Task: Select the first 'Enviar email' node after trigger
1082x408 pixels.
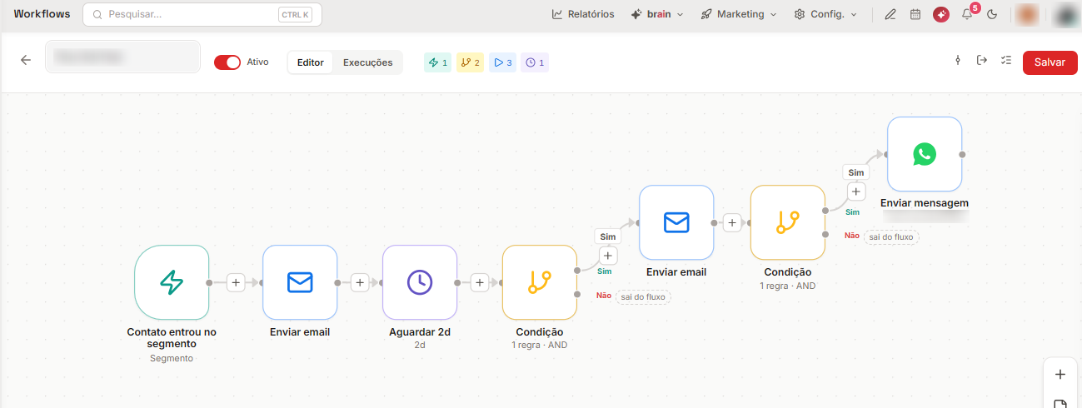Action: pyautogui.click(x=300, y=282)
